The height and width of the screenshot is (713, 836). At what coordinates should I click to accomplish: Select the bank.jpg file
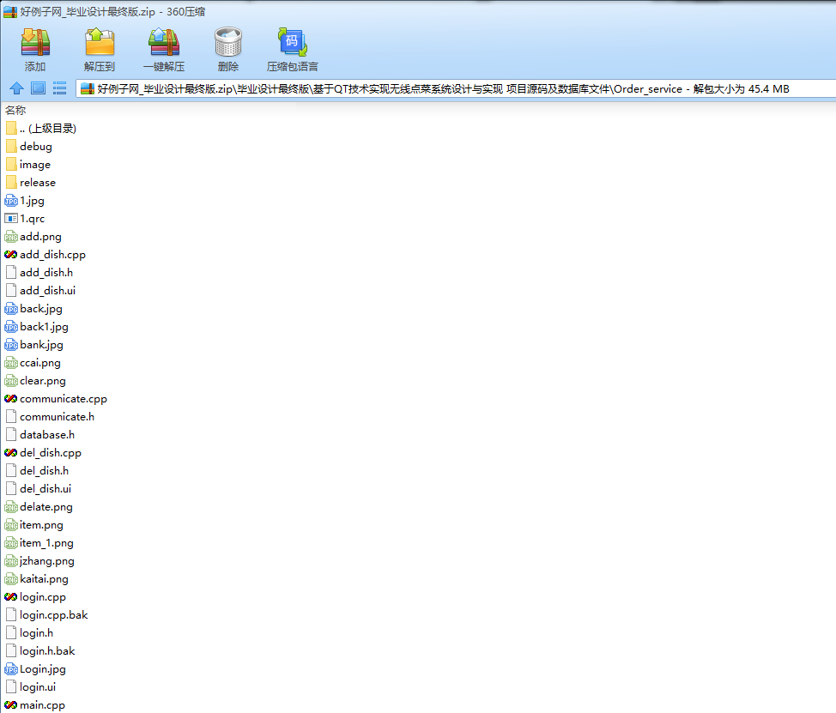pos(34,345)
